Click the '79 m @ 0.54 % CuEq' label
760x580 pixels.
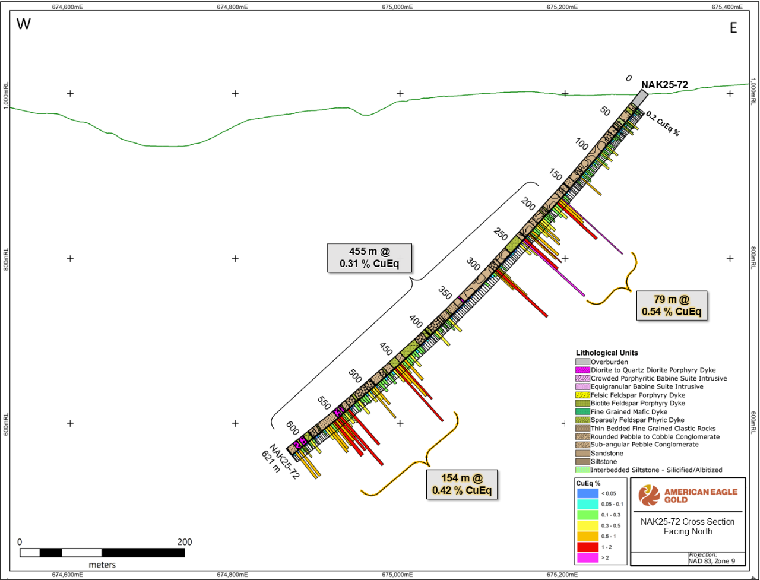[x=672, y=305]
